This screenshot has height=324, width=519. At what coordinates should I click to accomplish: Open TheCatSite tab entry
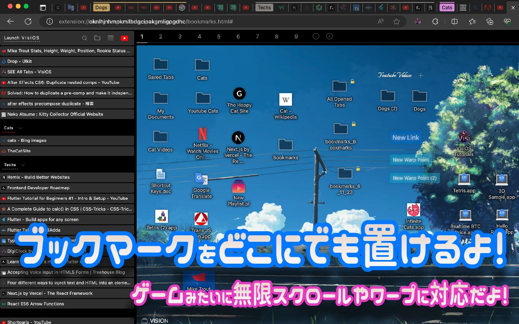click(67, 151)
